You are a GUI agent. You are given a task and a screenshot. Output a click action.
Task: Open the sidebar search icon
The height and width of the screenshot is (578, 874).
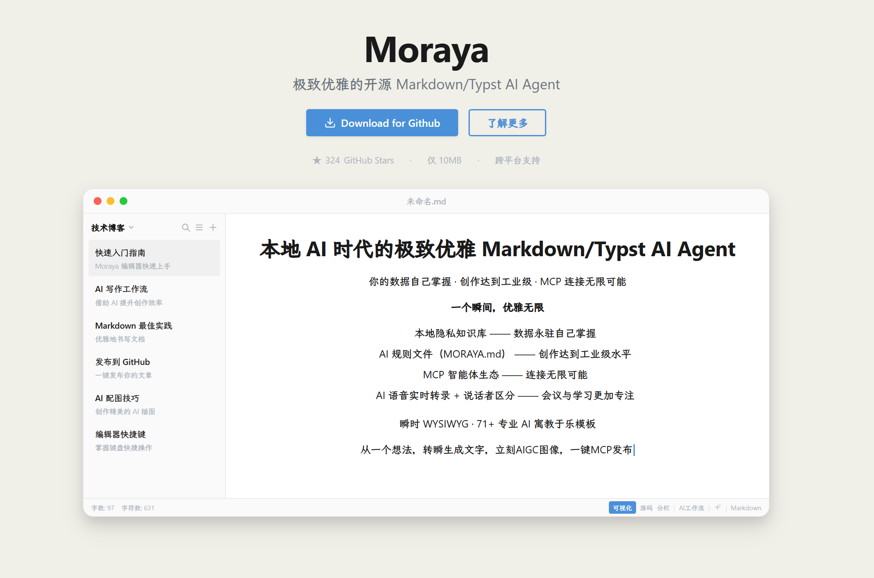186,227
